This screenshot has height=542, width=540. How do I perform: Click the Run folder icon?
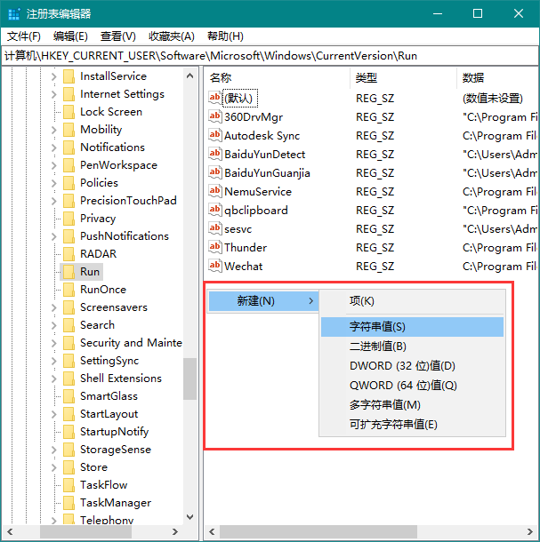click(x=69, y=272)
